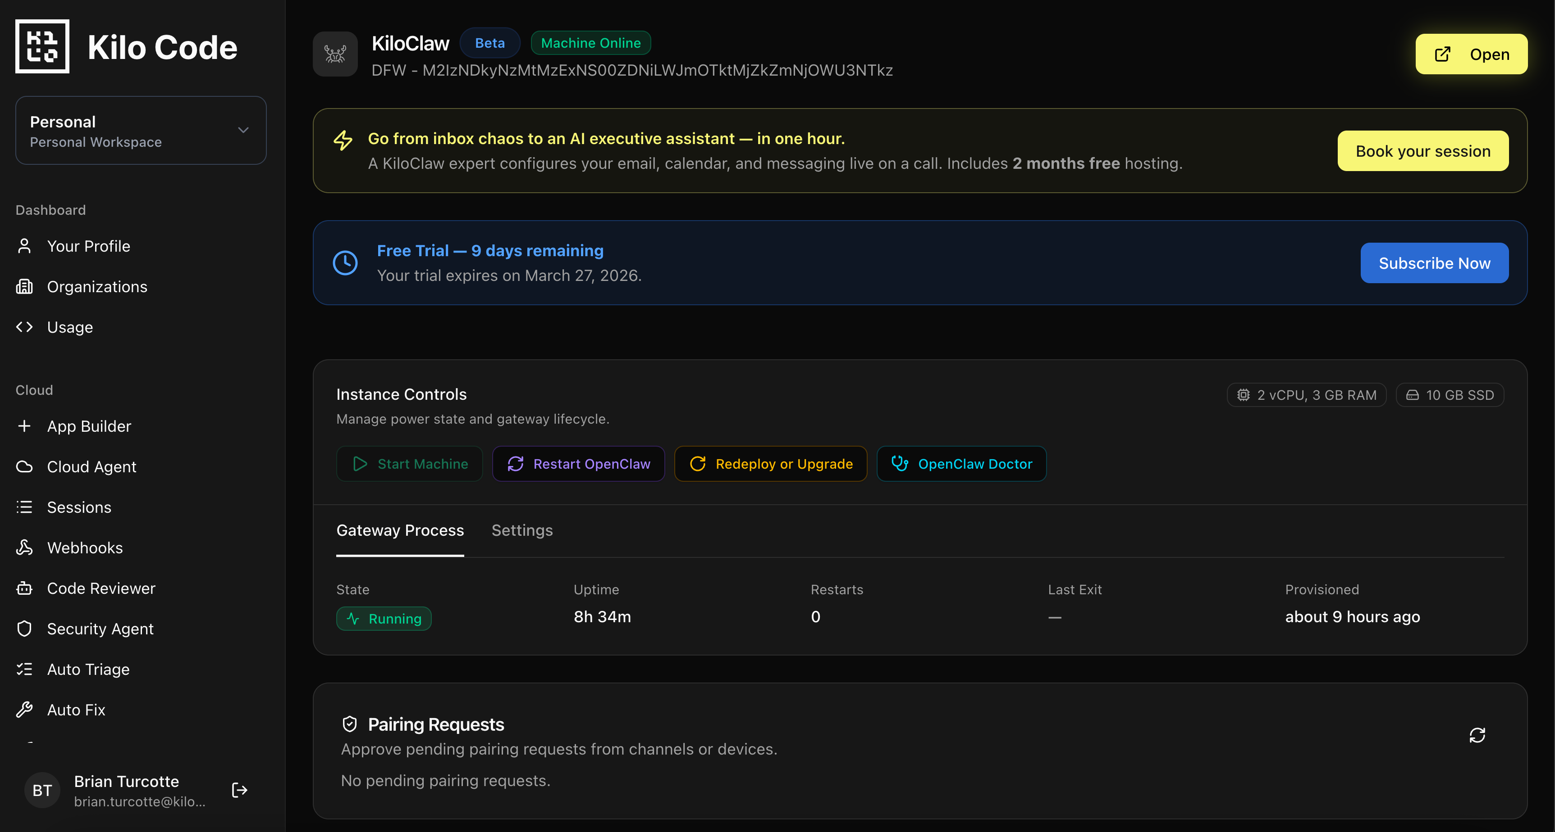Click the Restart OpenClaw button

(578, 464)
